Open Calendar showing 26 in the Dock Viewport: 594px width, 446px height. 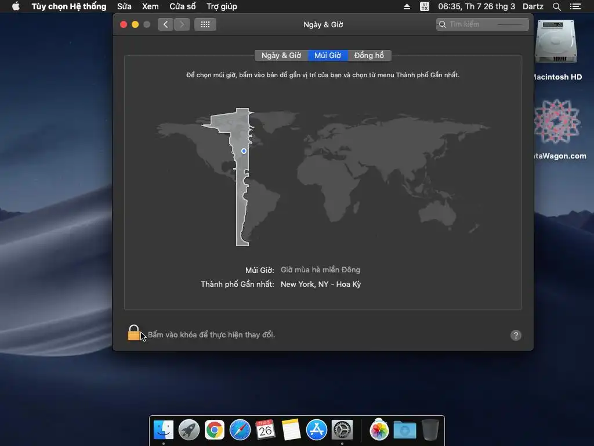click(265, 429)
